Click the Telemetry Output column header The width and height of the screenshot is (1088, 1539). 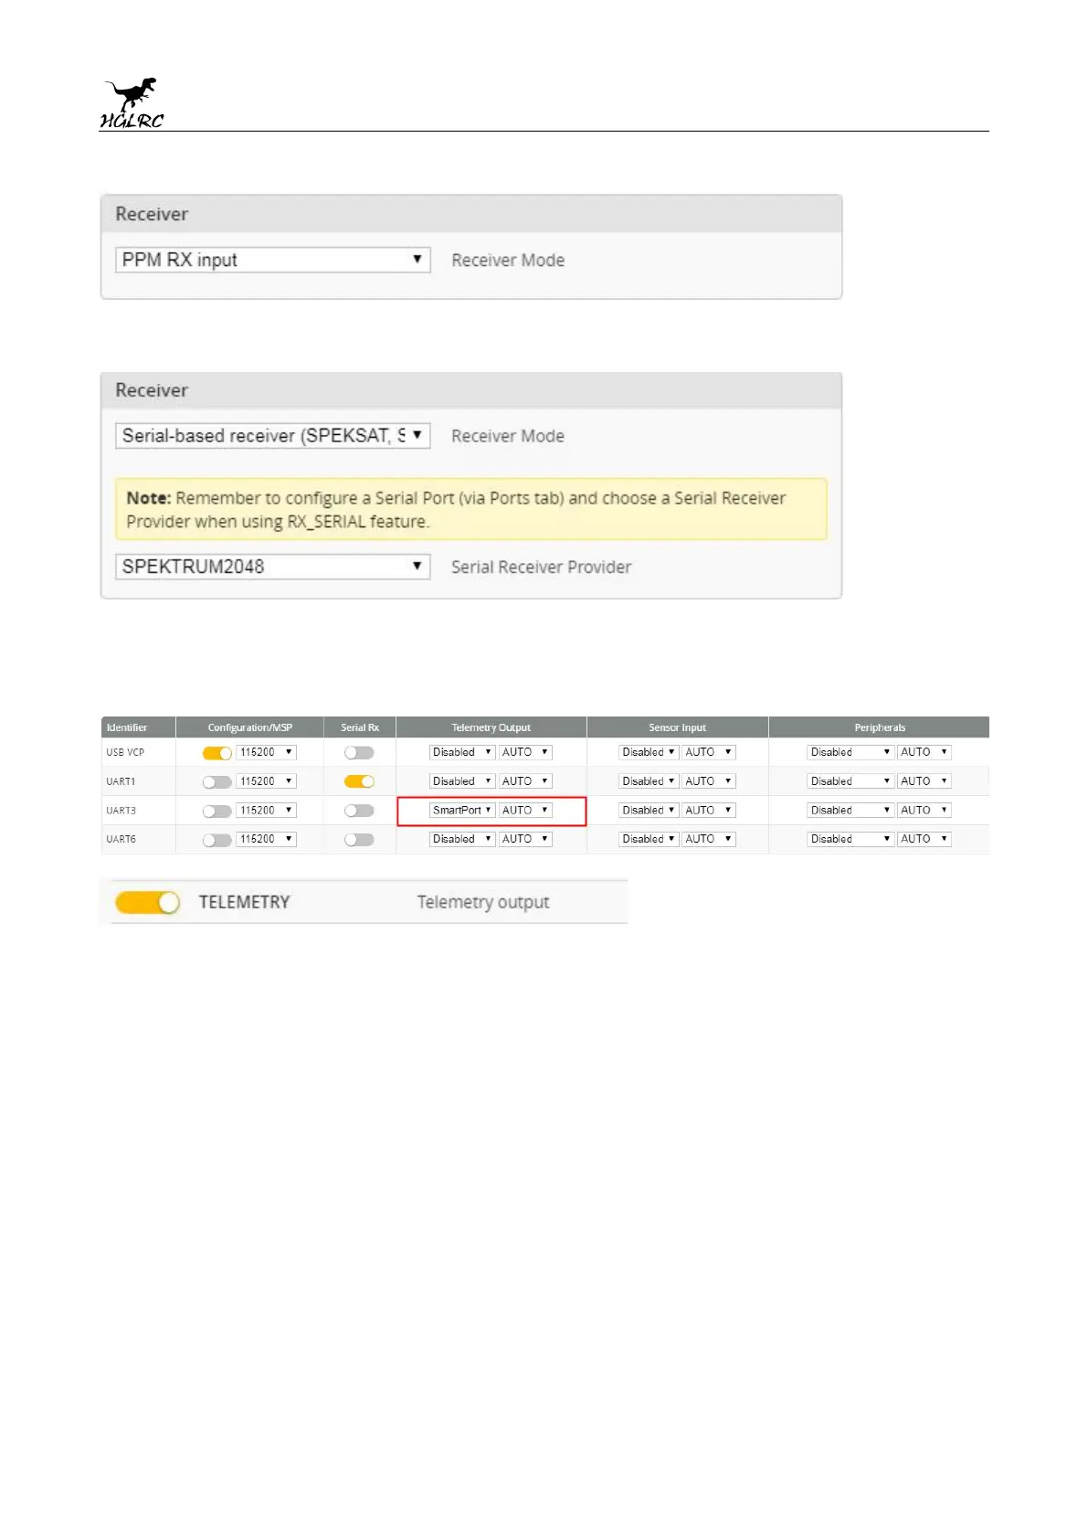[x=491, y=727]
